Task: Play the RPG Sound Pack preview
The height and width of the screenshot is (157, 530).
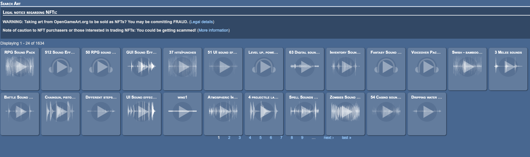Action: (x=20, y=67)
